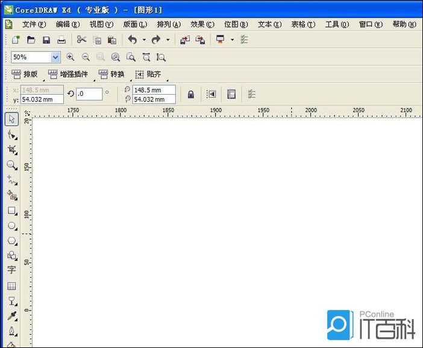Click the rotation angle field
Viewport: 423px width, 348px height.
pos(89,93)
